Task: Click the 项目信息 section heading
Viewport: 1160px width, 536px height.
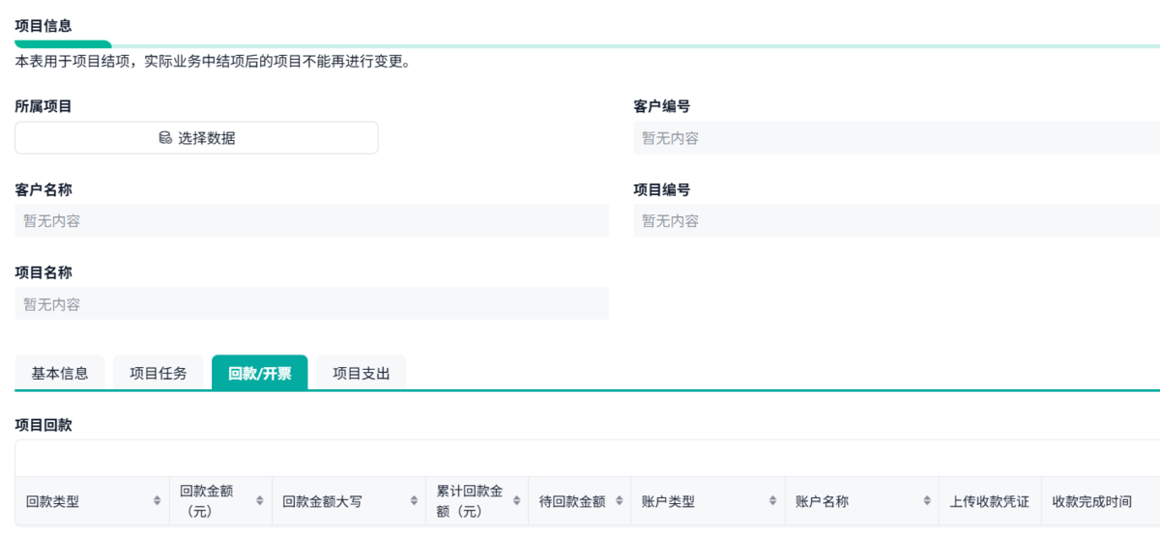Action: 43,26
